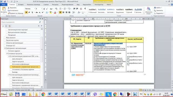Click the Zoom In plus button
The height and width of the screenshot is (97, 173).
[x=172, y=90]
